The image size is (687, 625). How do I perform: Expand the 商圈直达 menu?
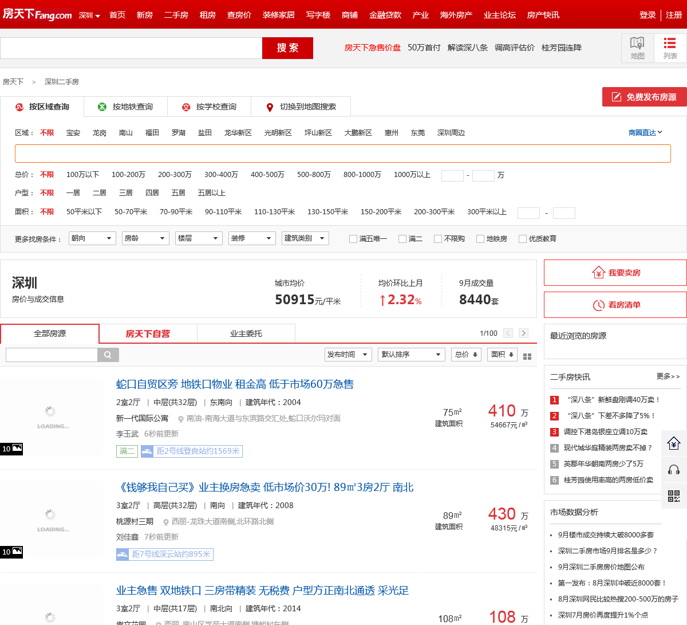pyautogui.click(x=645, y=132)
